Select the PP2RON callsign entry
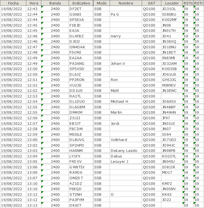This screenshot has width=204, height=208. [77, 80]
